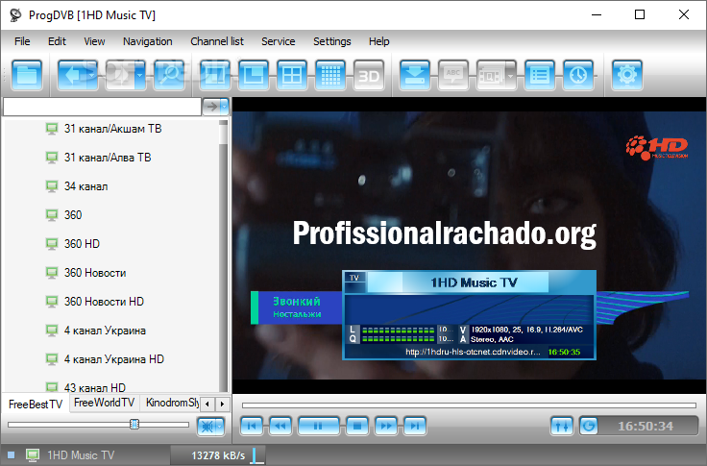Click the channel search input field
The height and width of the screenshot is (466, 707).
[102, 107]
